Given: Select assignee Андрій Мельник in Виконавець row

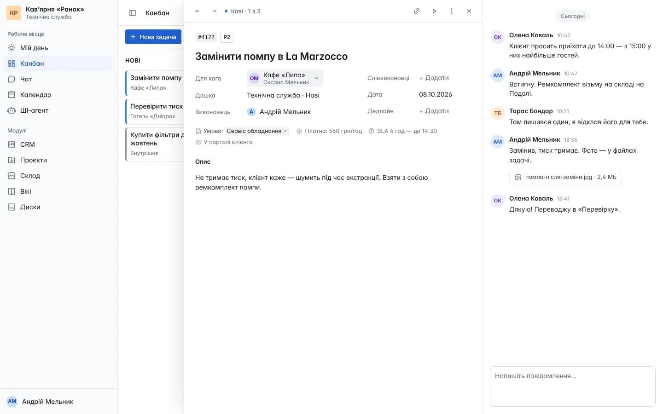Looking at the screenshot, I should click(279, 112).
